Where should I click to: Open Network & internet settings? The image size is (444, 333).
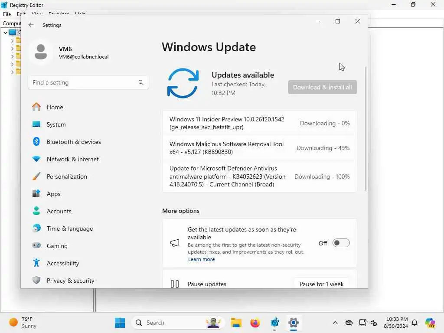(x=72, y=159)
